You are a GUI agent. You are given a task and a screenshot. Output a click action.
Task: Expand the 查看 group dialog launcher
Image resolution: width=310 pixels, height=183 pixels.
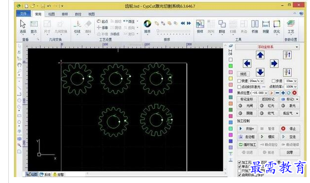[x=38, y=39]
